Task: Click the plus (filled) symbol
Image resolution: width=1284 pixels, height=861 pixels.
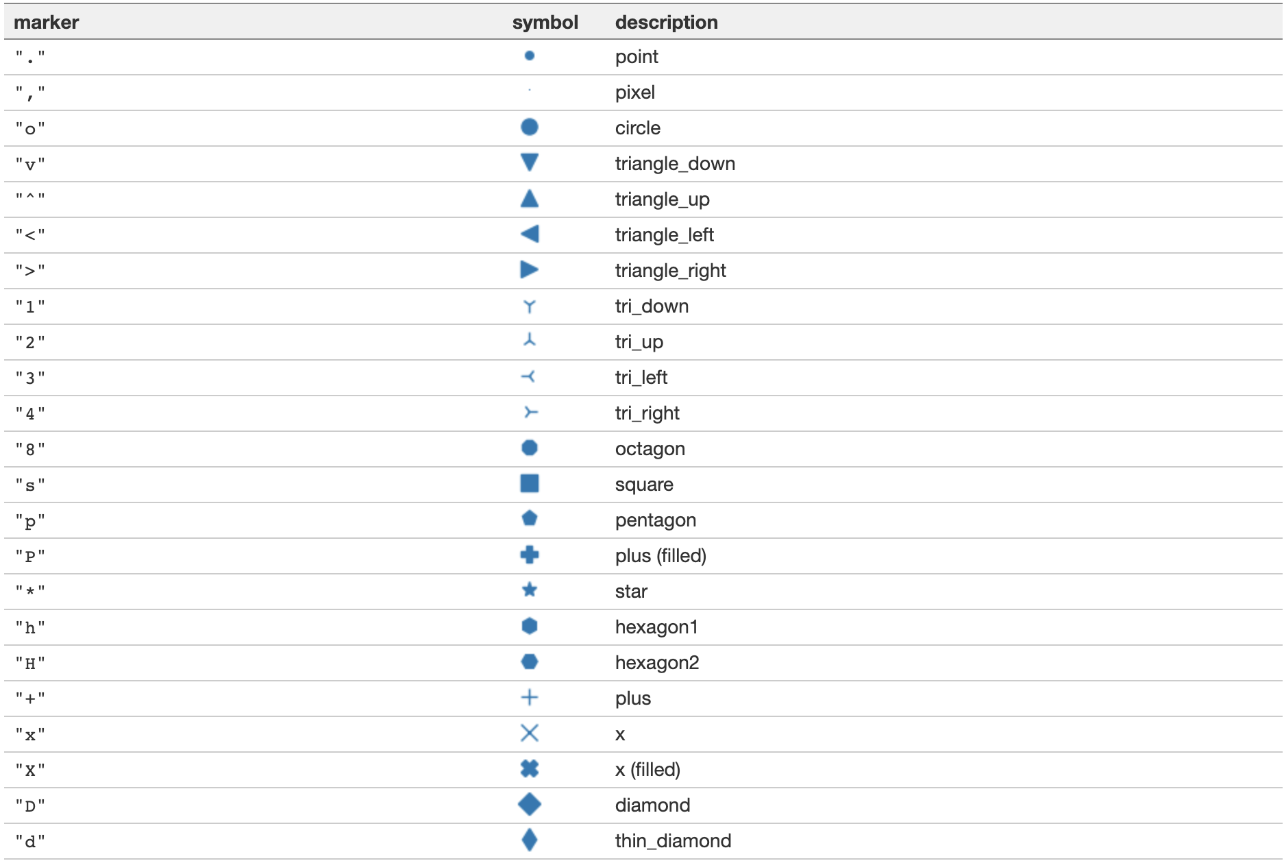Action: point(528,555)
